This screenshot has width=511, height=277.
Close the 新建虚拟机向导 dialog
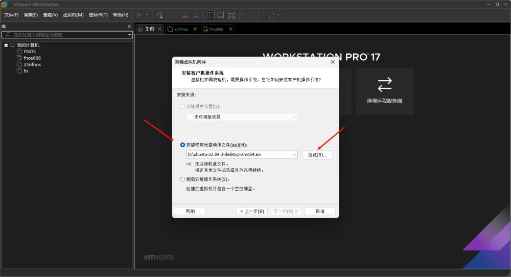pos(333,62)
